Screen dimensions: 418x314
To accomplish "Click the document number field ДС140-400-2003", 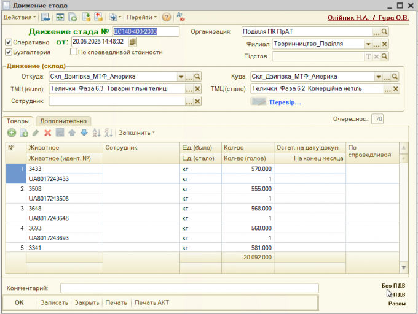I will point(146,31).
